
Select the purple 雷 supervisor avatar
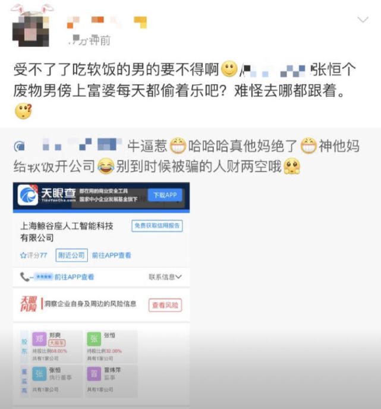pyautogui.click(x=94, y=373)
